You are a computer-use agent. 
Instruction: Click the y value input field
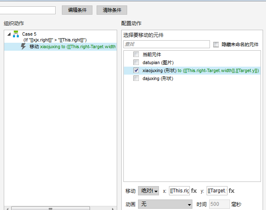[217, 191]
